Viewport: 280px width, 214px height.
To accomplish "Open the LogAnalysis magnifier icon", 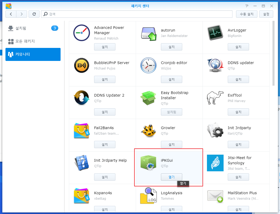I will click(148, 196).
